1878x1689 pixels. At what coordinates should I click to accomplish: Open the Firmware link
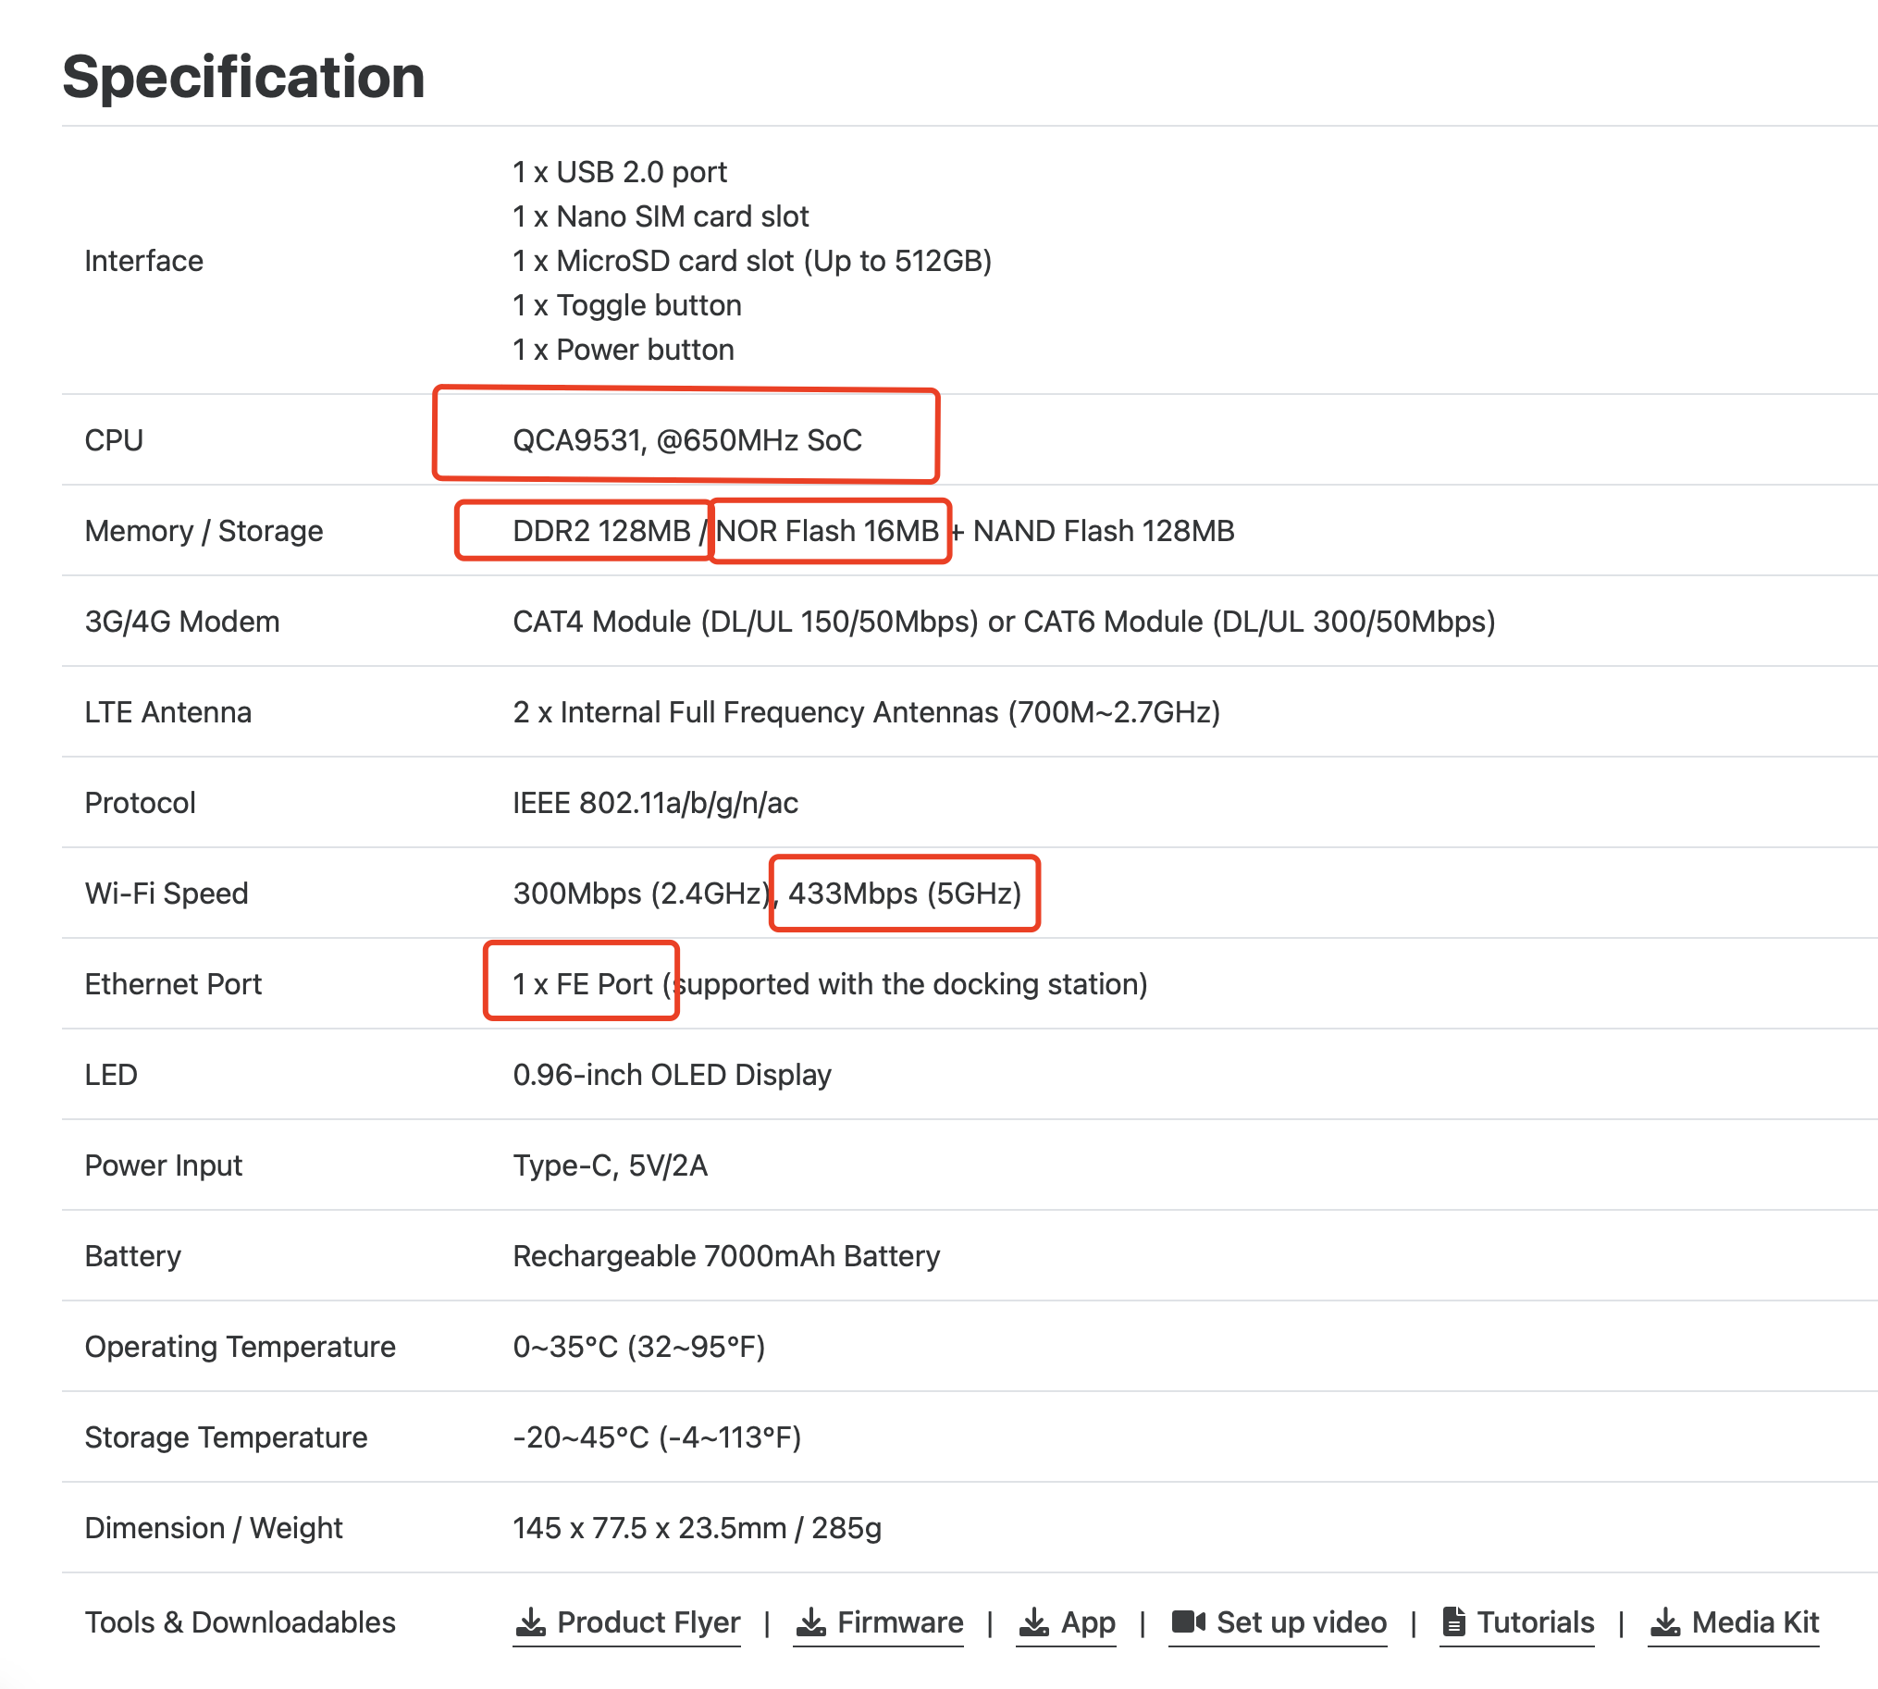click(x=899, y=1622)
